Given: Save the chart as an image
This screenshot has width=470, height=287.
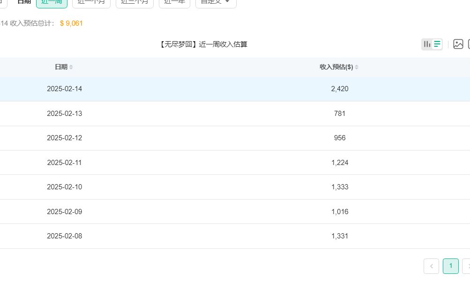Looking at the screenshot, I should (x=458, y=44).
